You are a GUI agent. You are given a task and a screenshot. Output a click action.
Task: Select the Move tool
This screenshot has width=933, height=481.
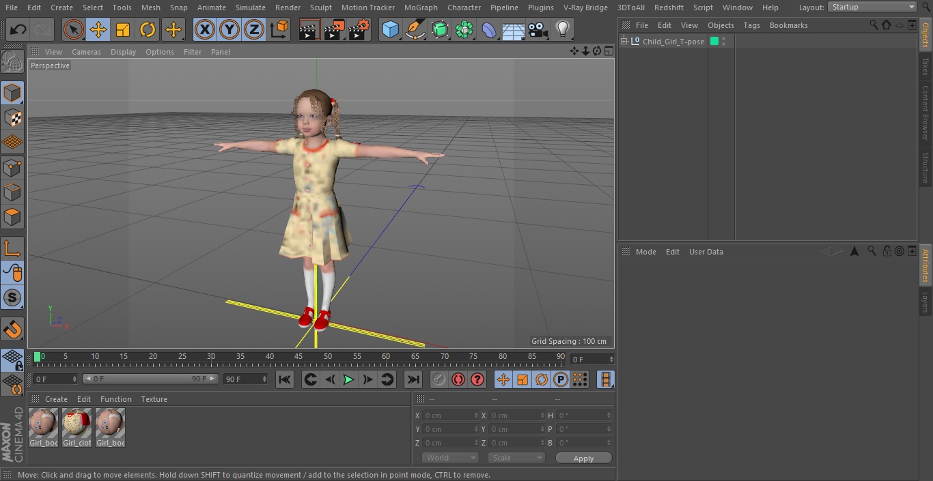click(98, 29)
